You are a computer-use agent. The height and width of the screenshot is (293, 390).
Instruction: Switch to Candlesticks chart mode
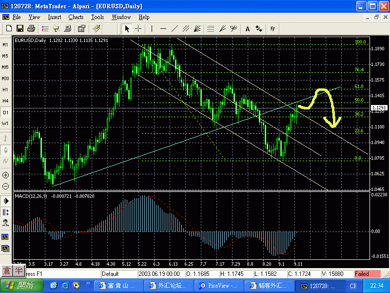pyautogui.click(x=5, y=150)
